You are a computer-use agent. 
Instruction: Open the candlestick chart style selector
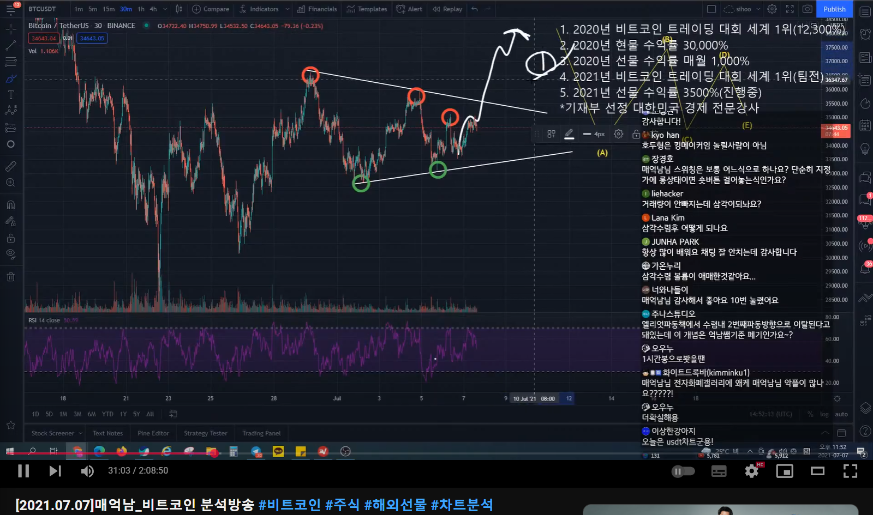point(179,9)
